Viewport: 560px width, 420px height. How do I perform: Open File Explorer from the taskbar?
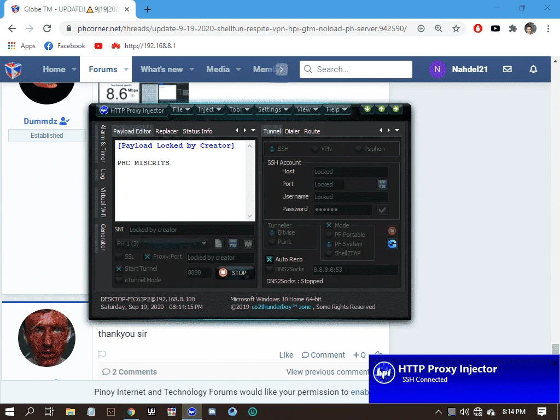[x=71, y=412]
